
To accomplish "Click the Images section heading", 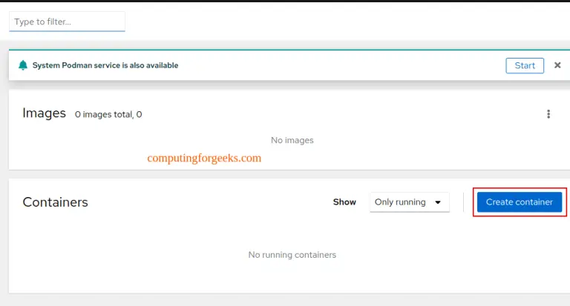I will coord(44,113).
